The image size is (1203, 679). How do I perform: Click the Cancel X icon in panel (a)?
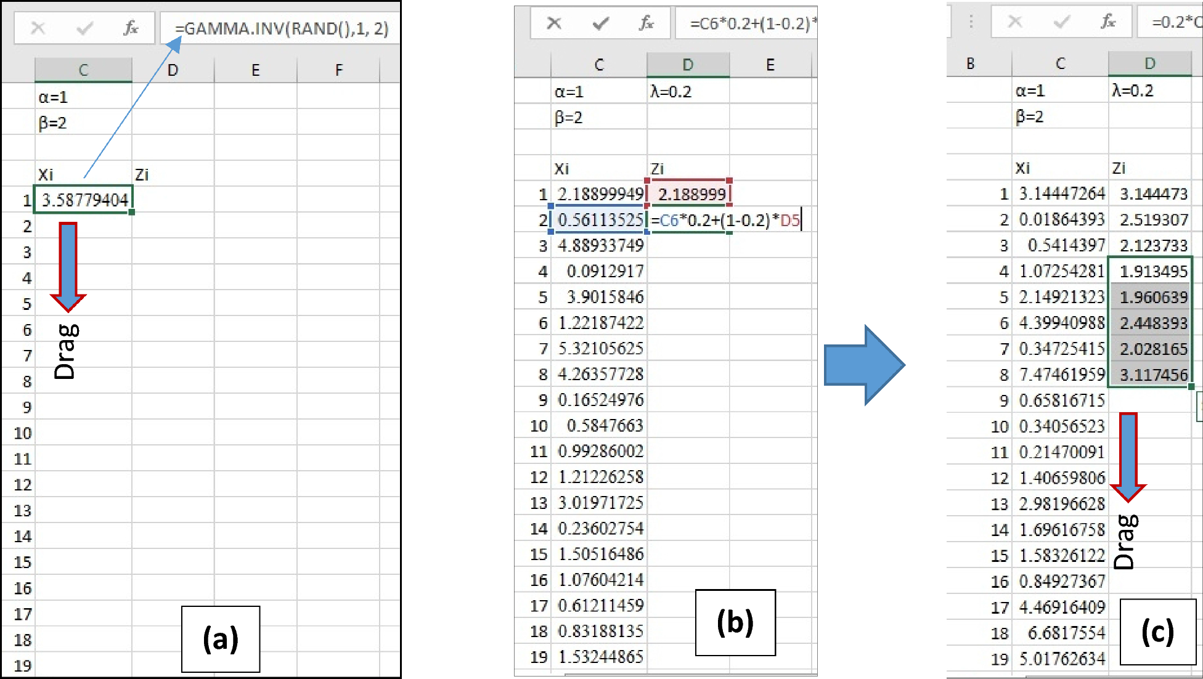(38, 27)
